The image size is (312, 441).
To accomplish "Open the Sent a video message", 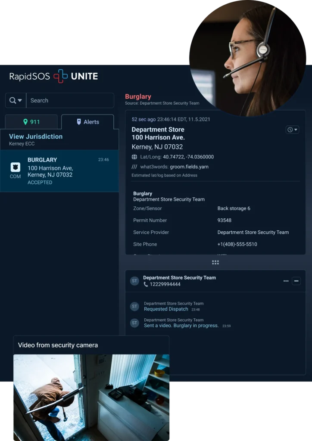I will pos(181,326).
